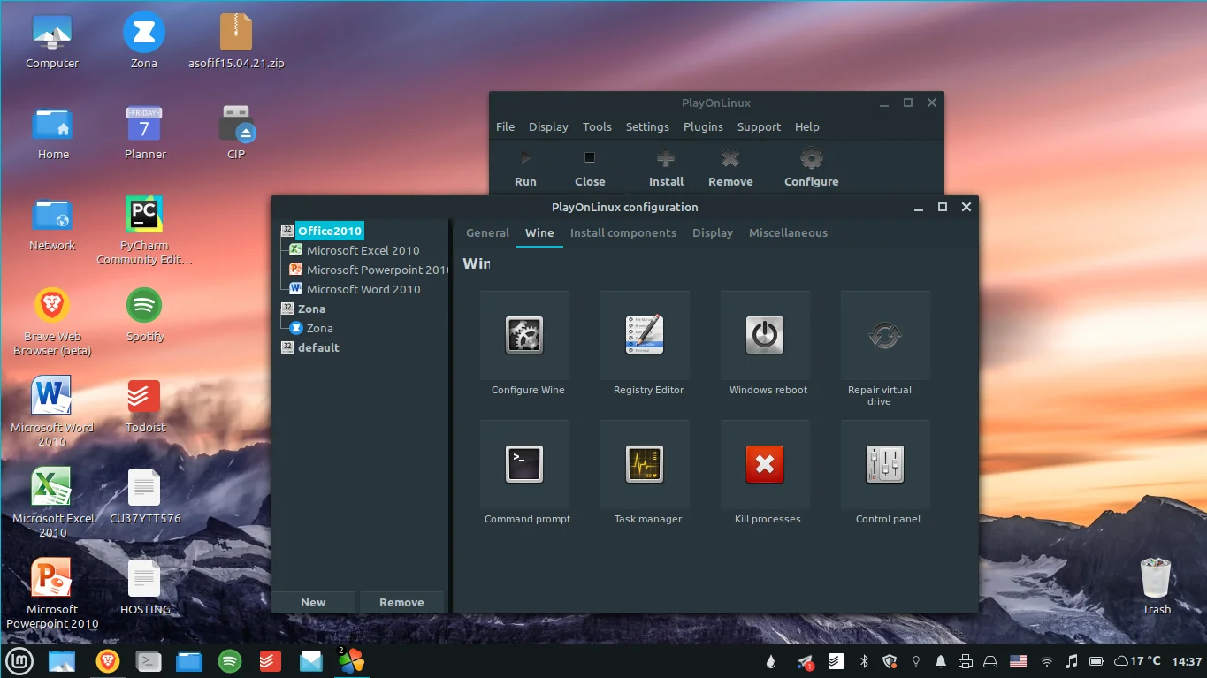Select the Office2010 virtual drive
The width and height of the screenshot is (1207, 678).
pyautogui.click(x=329, y=232)
